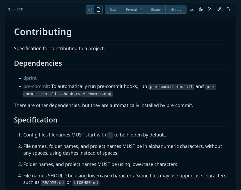241x190 pixels.
Task: Open the dprint link
Action: tap(30, 78)
